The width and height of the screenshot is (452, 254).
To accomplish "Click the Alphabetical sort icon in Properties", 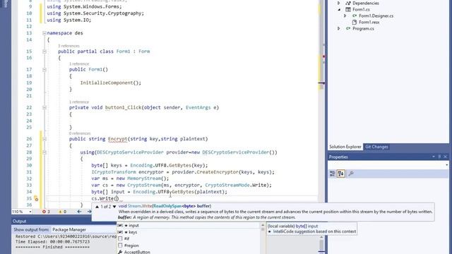I will [341, 174].
